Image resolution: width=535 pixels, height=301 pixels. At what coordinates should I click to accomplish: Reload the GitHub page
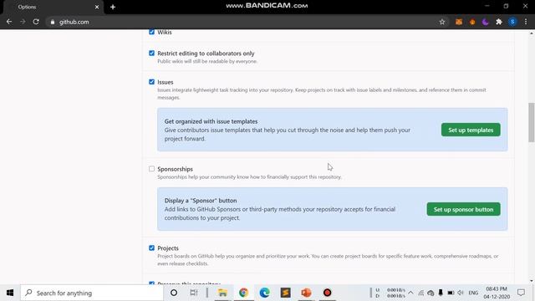[36, 22]
